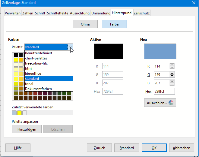This screenshot has height=157, width=199.
Task: Switch to the Umrandung tab
Action: pos(100,13)
